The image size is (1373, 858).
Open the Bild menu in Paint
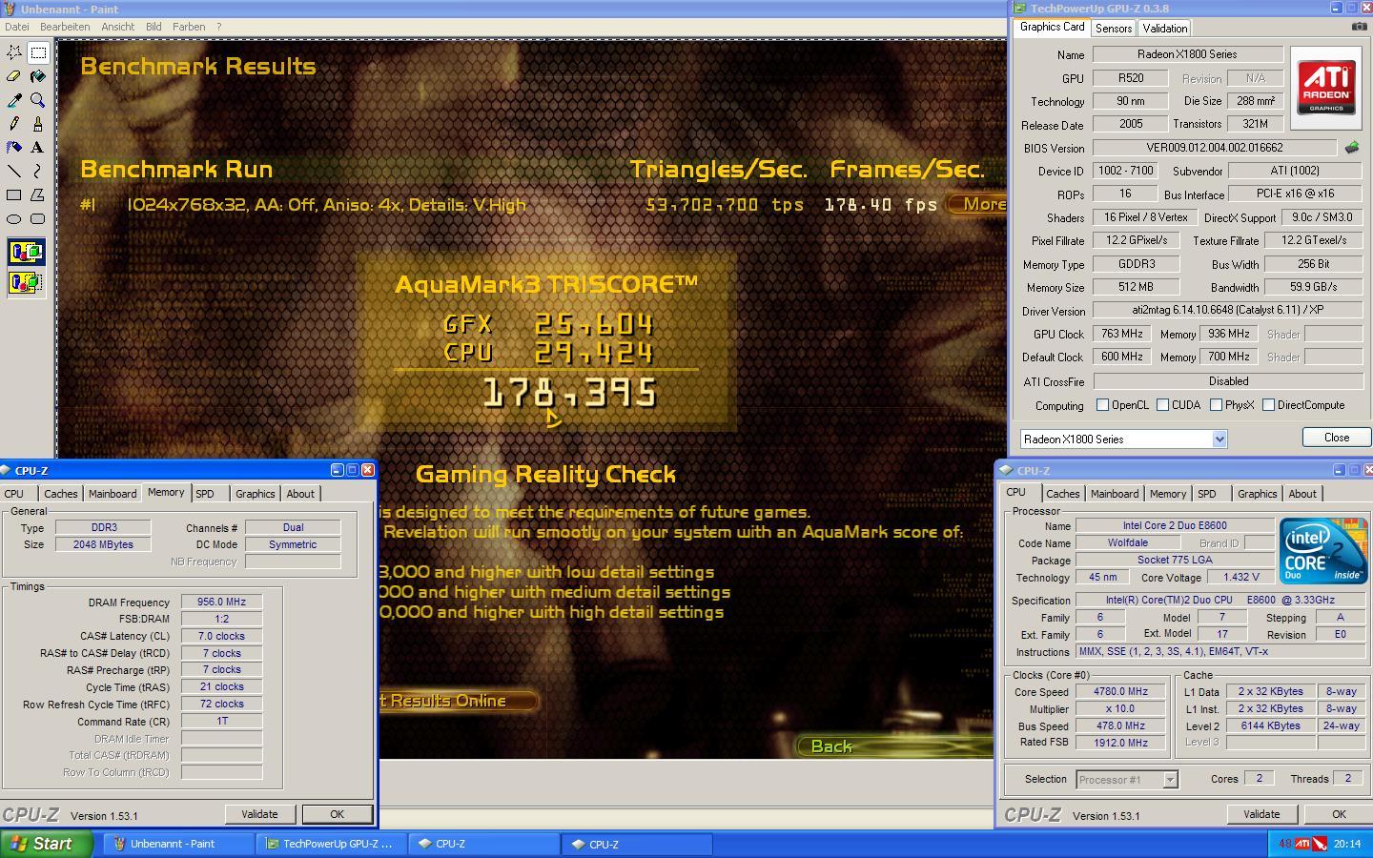point(154,27)
